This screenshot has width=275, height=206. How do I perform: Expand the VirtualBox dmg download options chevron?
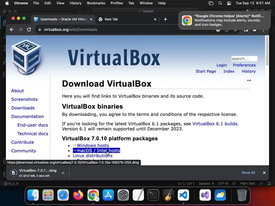click(63, 173)
